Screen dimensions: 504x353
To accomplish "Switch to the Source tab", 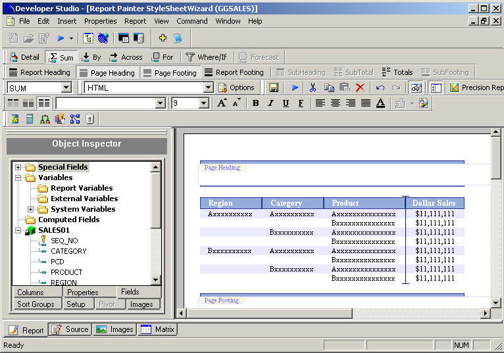I will 70,329.
